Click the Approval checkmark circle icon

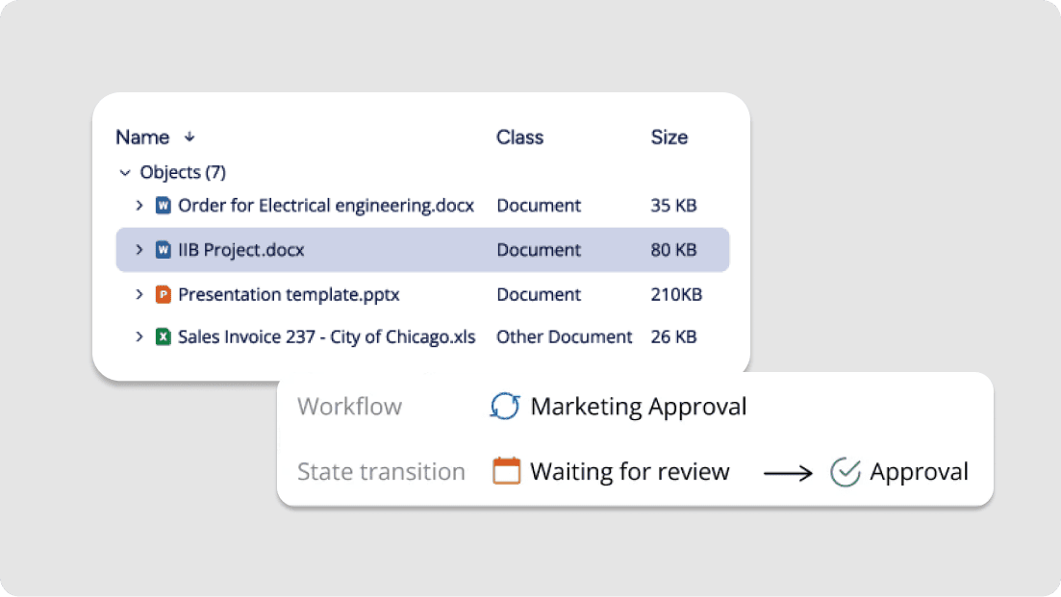pos(845,472)
